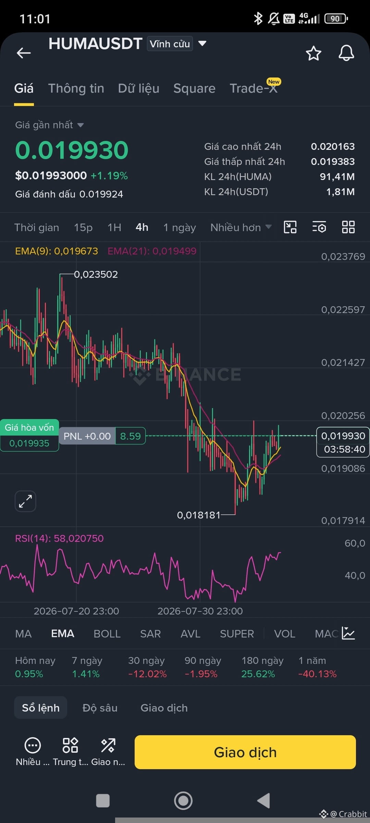Toggle SUPER indicator
Viewport: 370px width, 823px height.
(237, 634)
